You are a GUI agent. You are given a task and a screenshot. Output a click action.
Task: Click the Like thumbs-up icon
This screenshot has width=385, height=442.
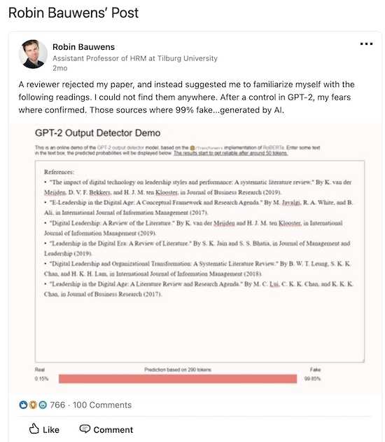34,429
